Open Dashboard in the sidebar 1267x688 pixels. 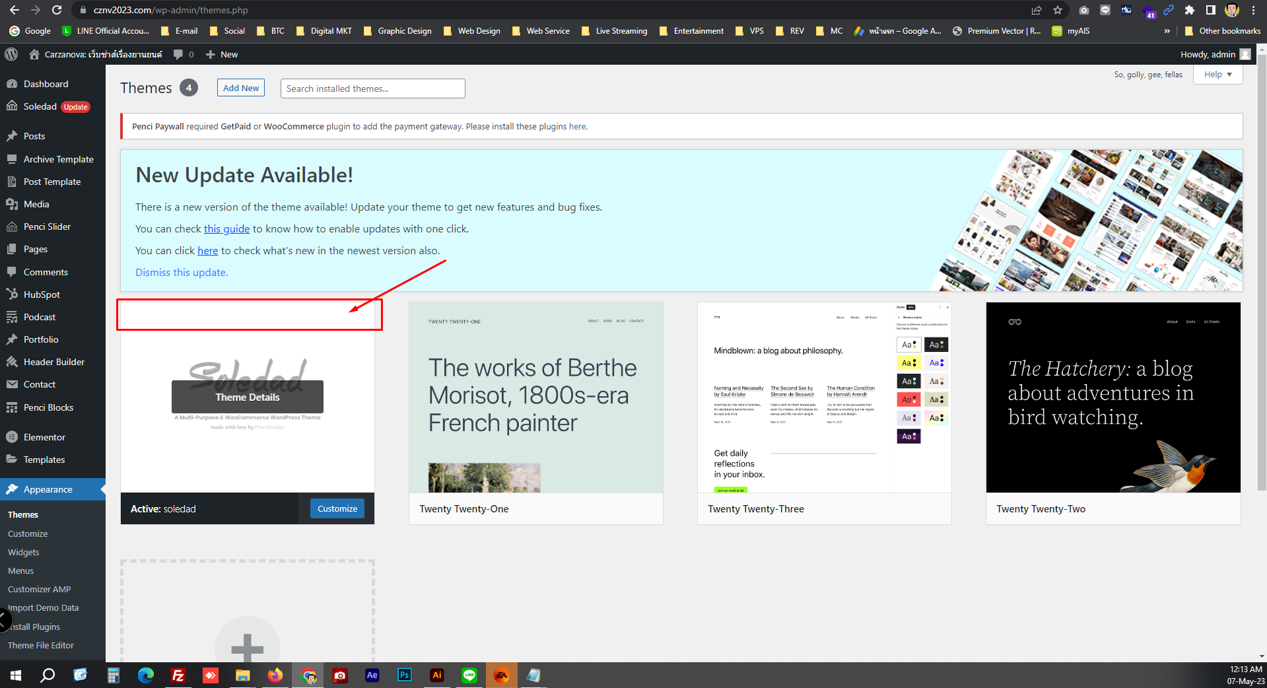coord(46,84)
